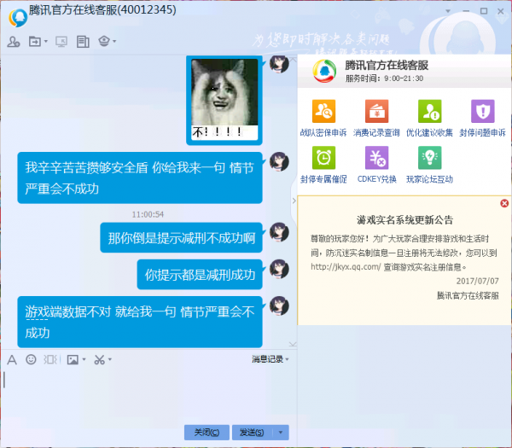Open the crying cat meme image

tap(224, 100)
